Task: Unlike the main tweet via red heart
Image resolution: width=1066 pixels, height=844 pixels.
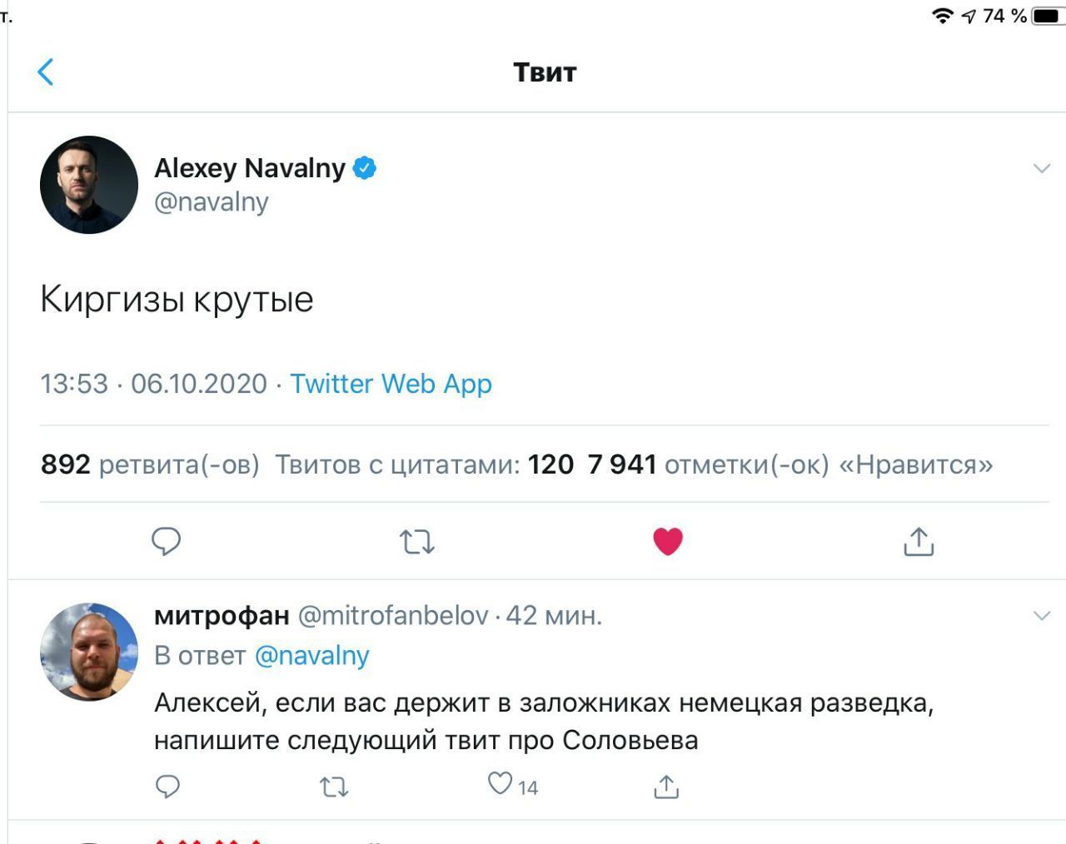Action: [x=667, y=542]
